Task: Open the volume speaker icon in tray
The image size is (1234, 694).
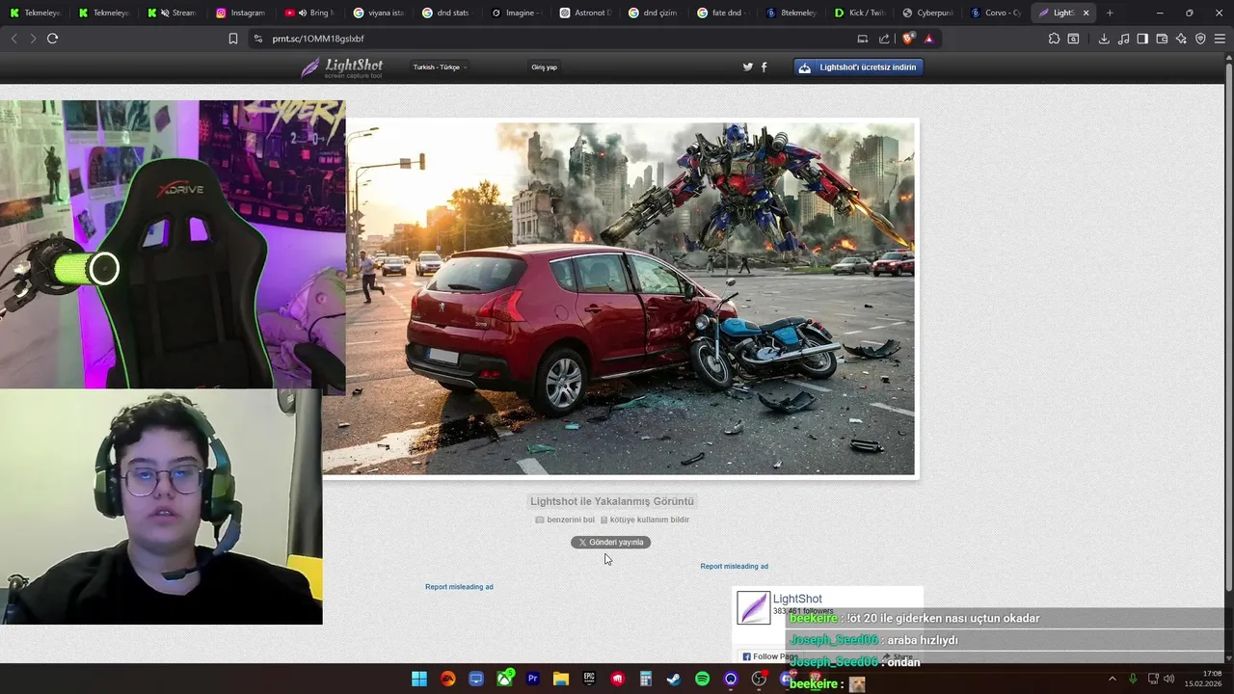Action: [1169, 679]
